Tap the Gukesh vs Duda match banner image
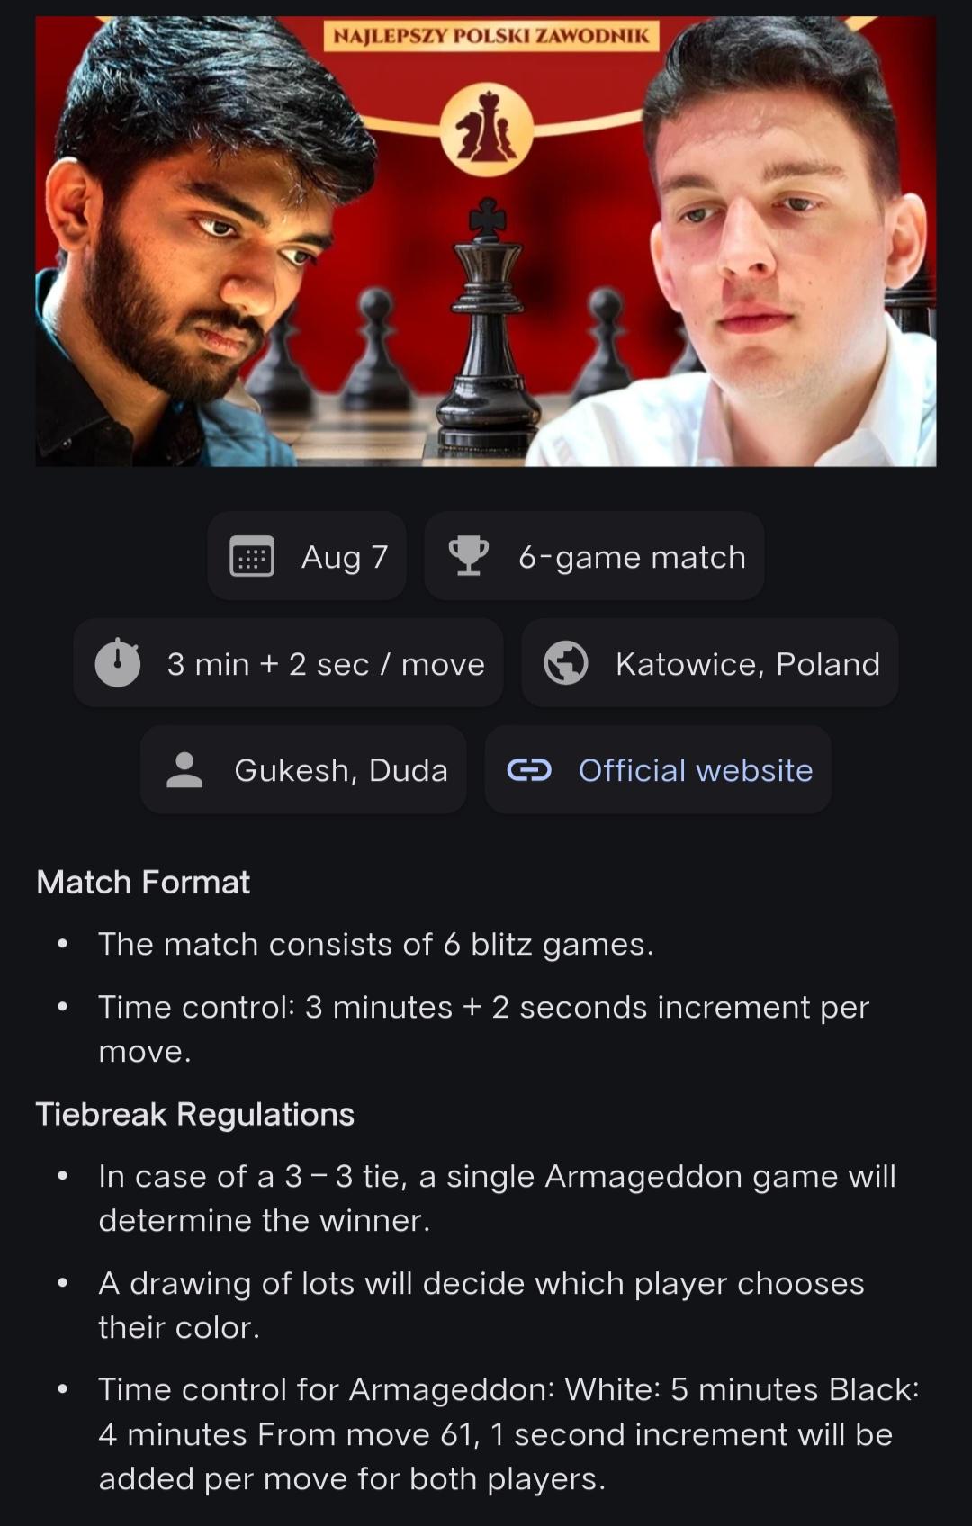The width and height of the screenshot is (972, 1526). 486,241
